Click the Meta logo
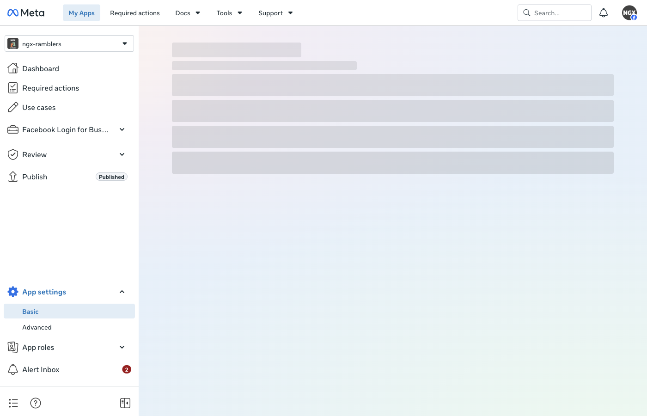Screen dimensions: 647x416 [x=26, y=13]
